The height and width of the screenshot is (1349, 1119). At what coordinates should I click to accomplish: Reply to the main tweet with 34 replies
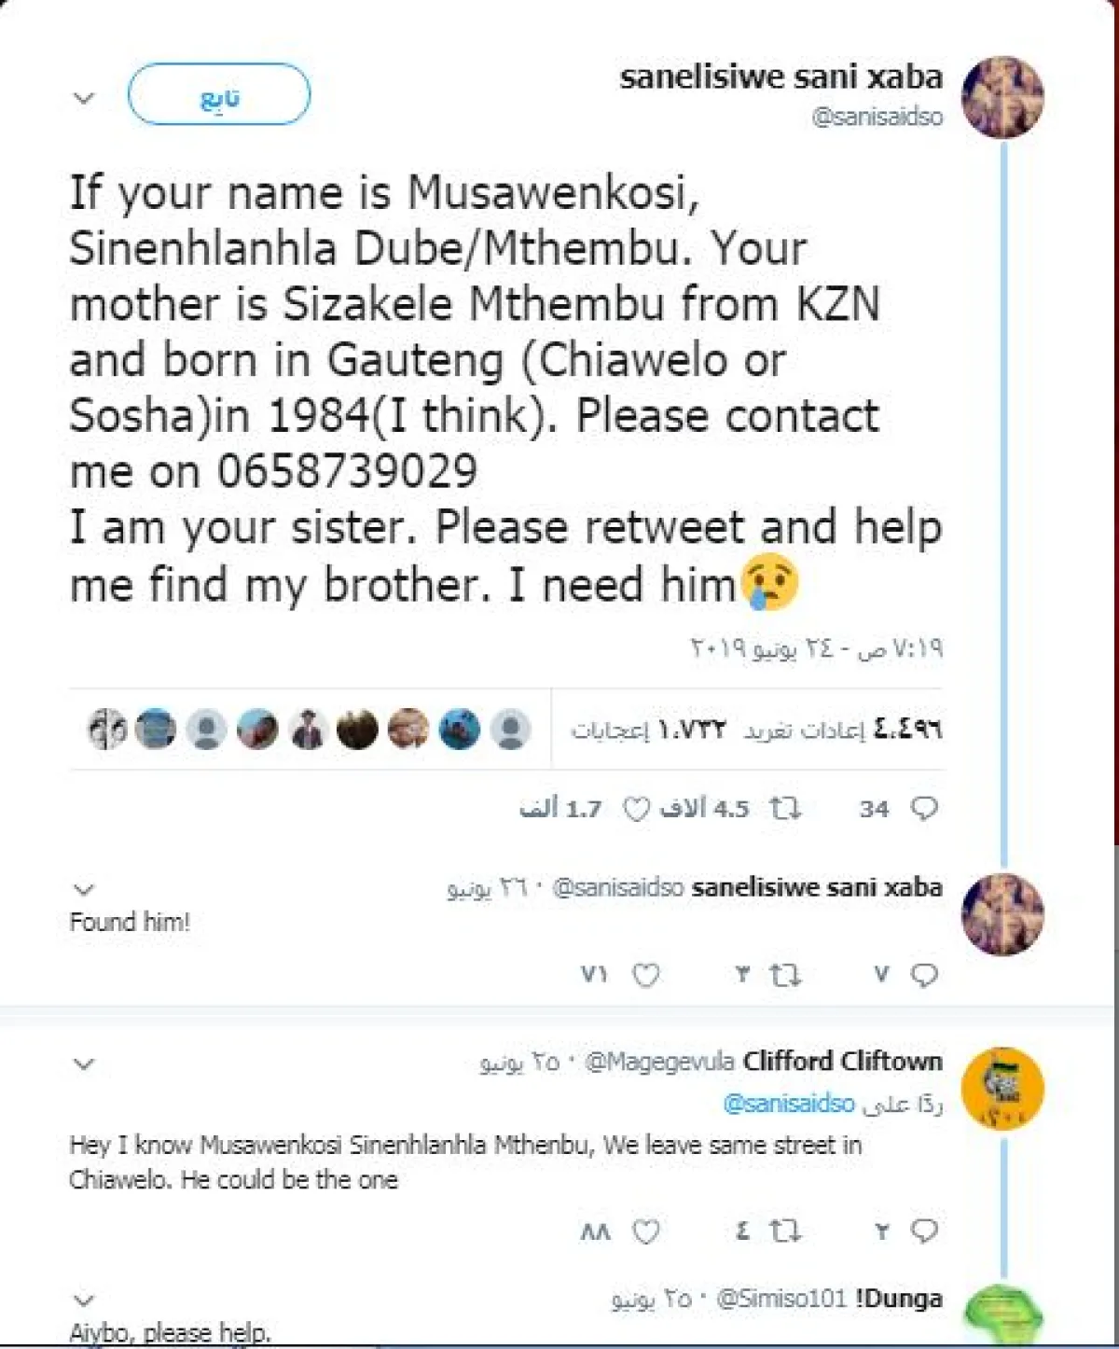pyautogui.click(x=923, y=808)
